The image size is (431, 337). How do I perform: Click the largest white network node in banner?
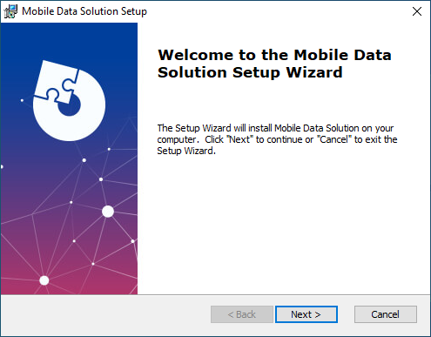point(108,212)
